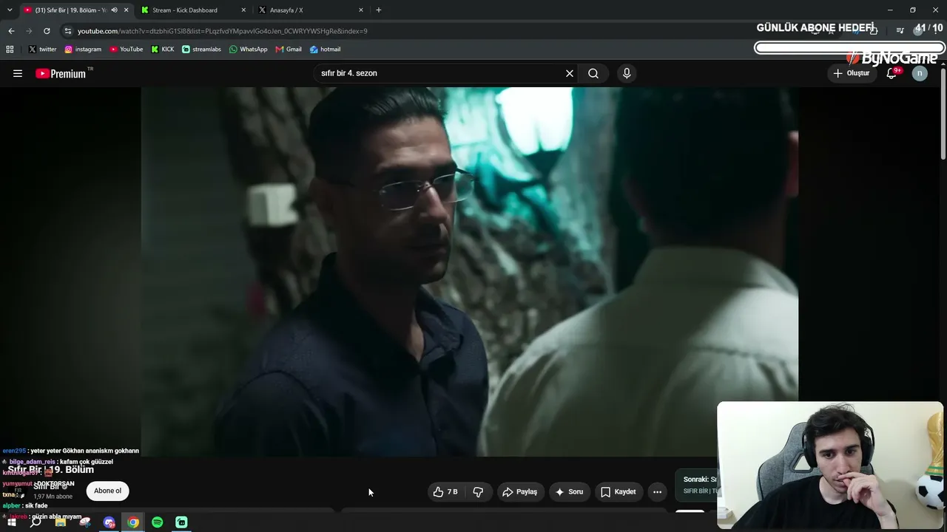
Task: Save the video with Kaydet
Action: click(x=619, y=491)
